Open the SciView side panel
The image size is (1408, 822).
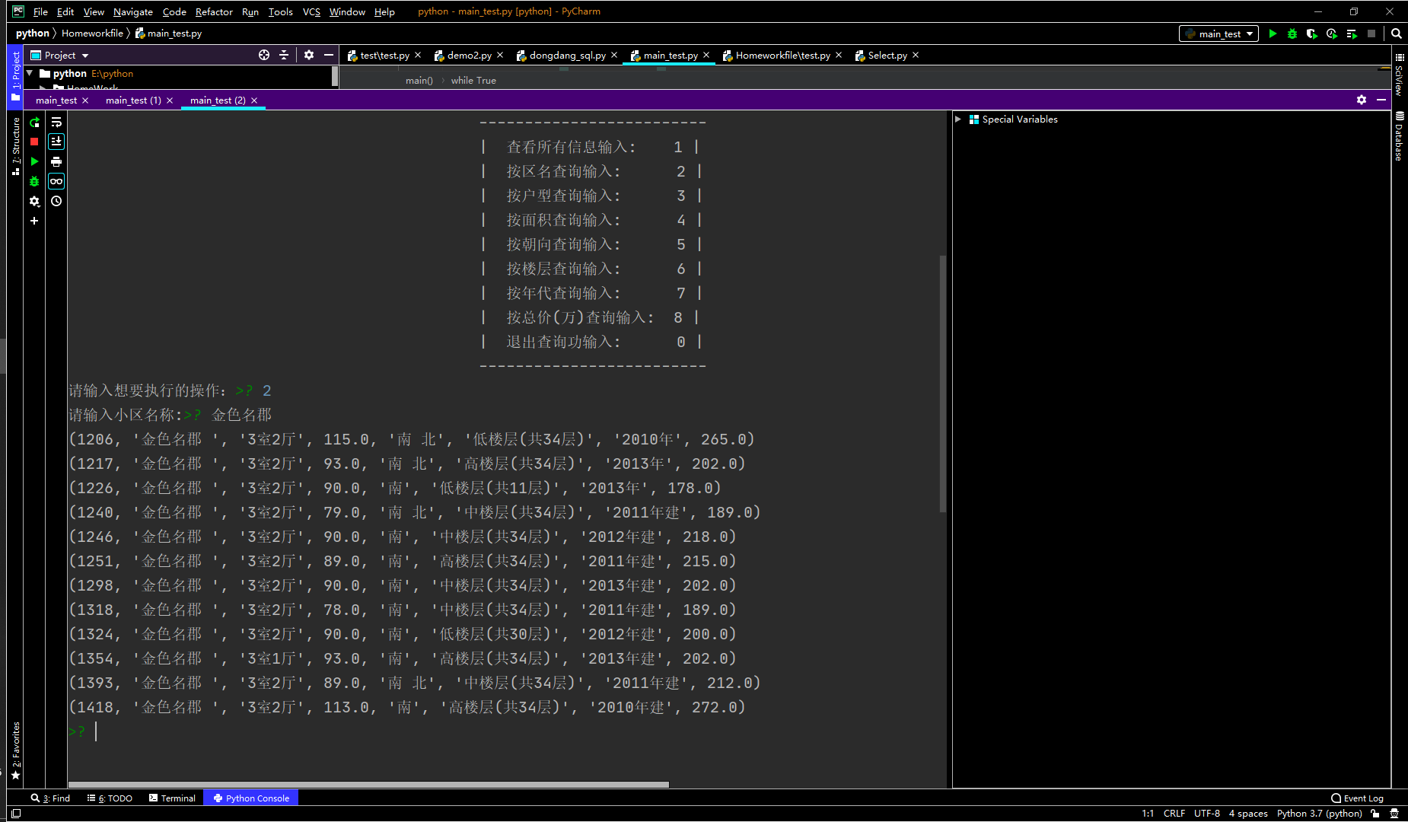click(1399, 74)
